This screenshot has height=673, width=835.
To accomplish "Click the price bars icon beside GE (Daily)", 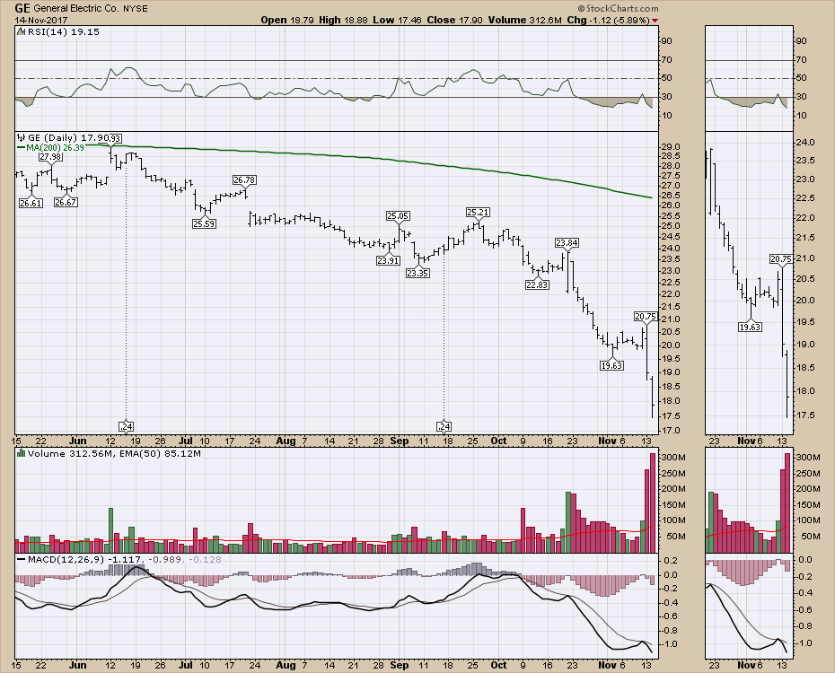I will click(22, 137).
